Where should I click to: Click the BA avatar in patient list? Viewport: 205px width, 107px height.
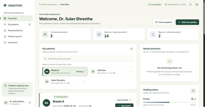(47, 72)
